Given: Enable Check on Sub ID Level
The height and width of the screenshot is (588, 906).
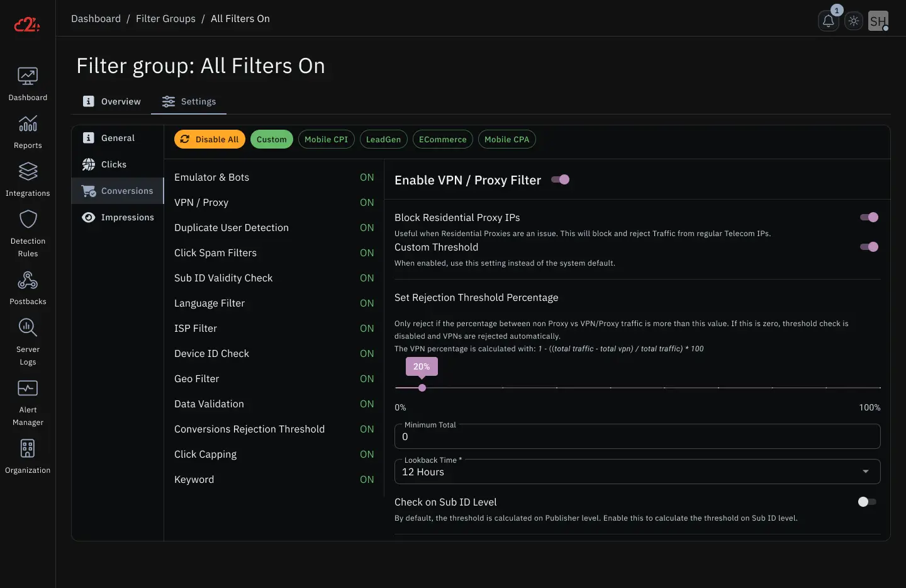Looking at the screenshot, I should (866, 502).
